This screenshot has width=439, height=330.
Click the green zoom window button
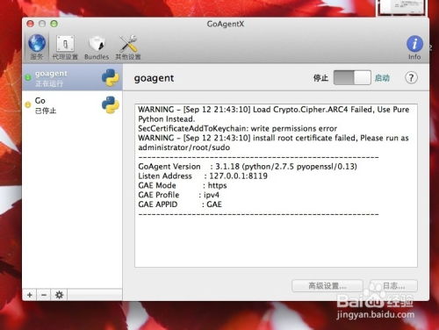point(54,24)
